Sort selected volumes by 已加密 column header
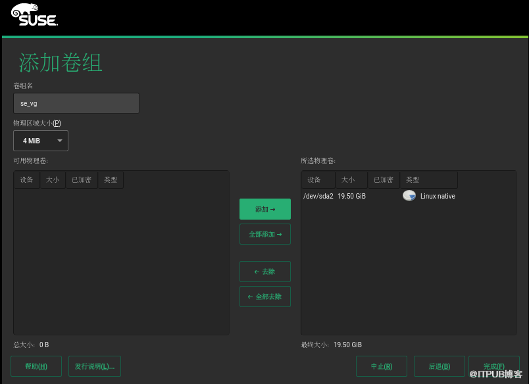529x384 pixels. (384, 180)
